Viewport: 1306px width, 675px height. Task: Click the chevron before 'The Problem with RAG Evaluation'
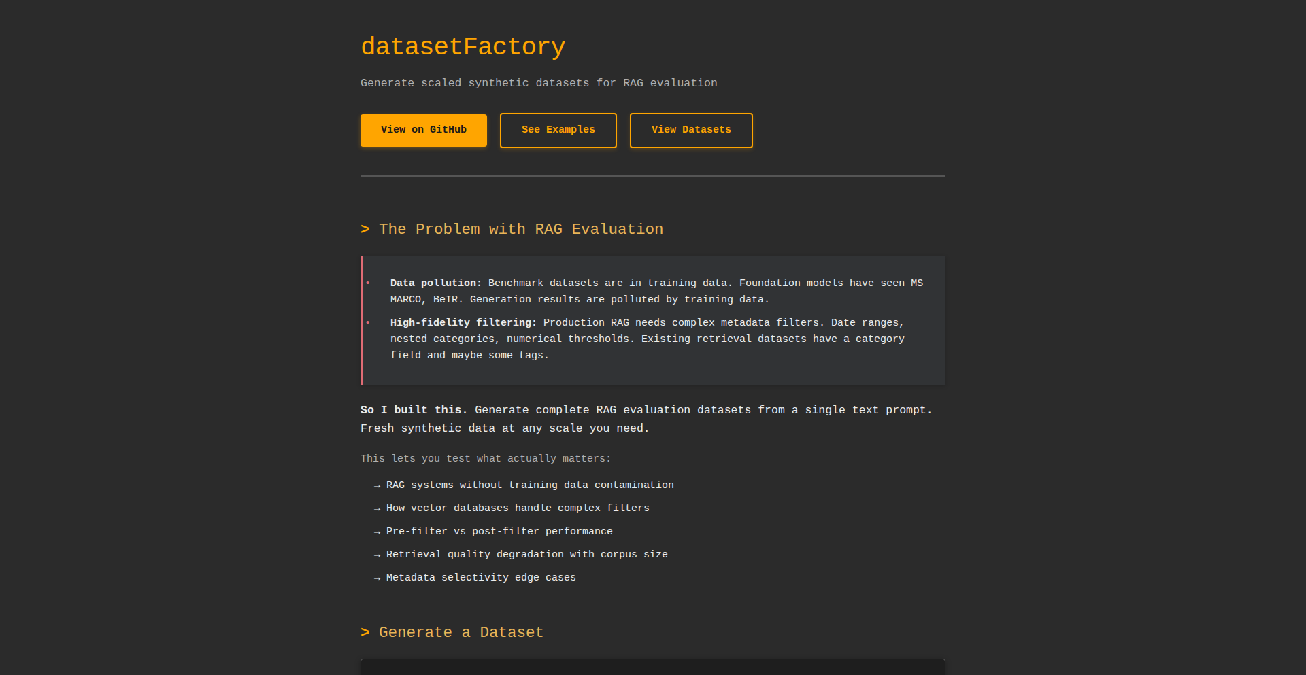[x=365, y=229]
